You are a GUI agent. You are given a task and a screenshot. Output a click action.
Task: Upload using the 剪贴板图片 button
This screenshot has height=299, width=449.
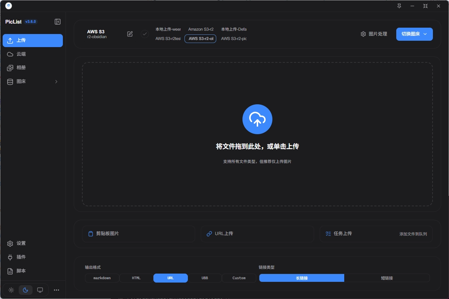(x=138, y=234)
